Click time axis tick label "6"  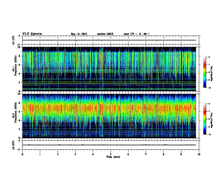pyautogui.click(x=128, y=154)
